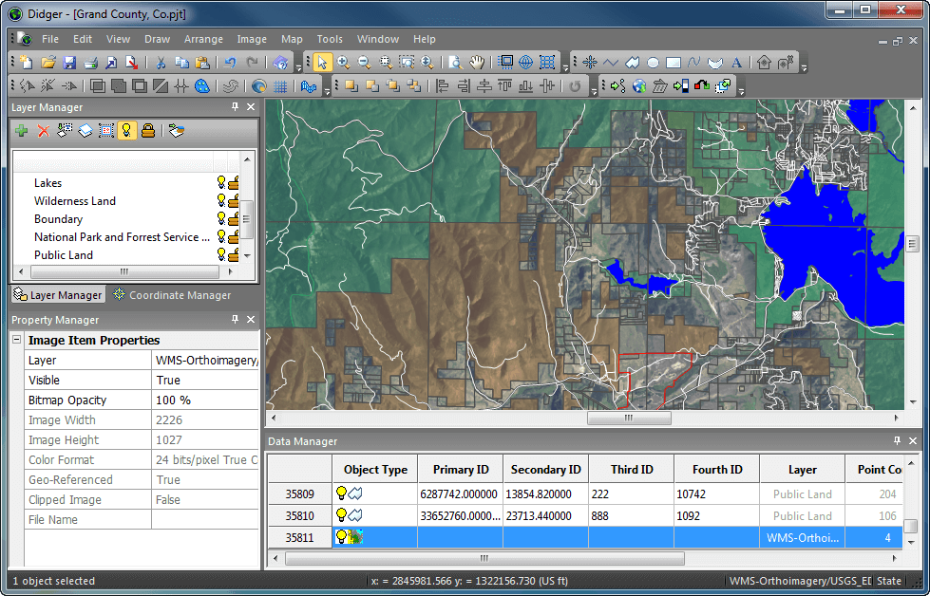Screen dimensions: 930x596
Task: Open the Map menu
Action: [292, 39]
